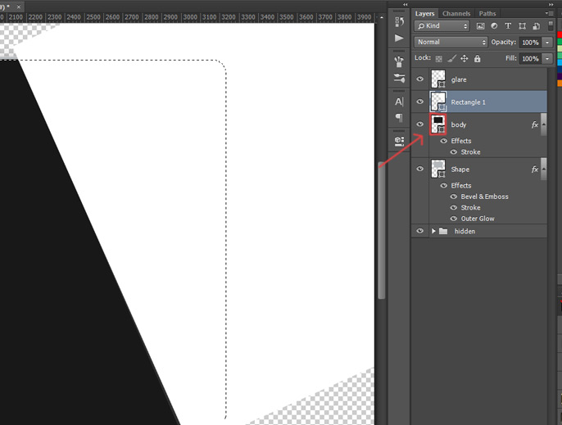This screenshot has width=562, height=425.
Task: Filter layers by type (T) icon
Action: (508, 26)
